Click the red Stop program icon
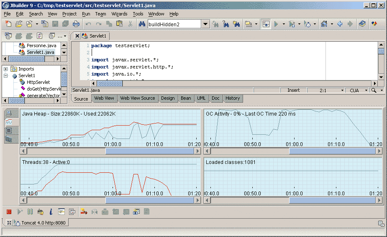The width and height of the screenshot is (387, 237). 9,212
